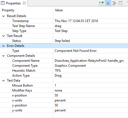Collapse the Result Details category
This screenshot has width=128, height=118.
click(4, 16)
